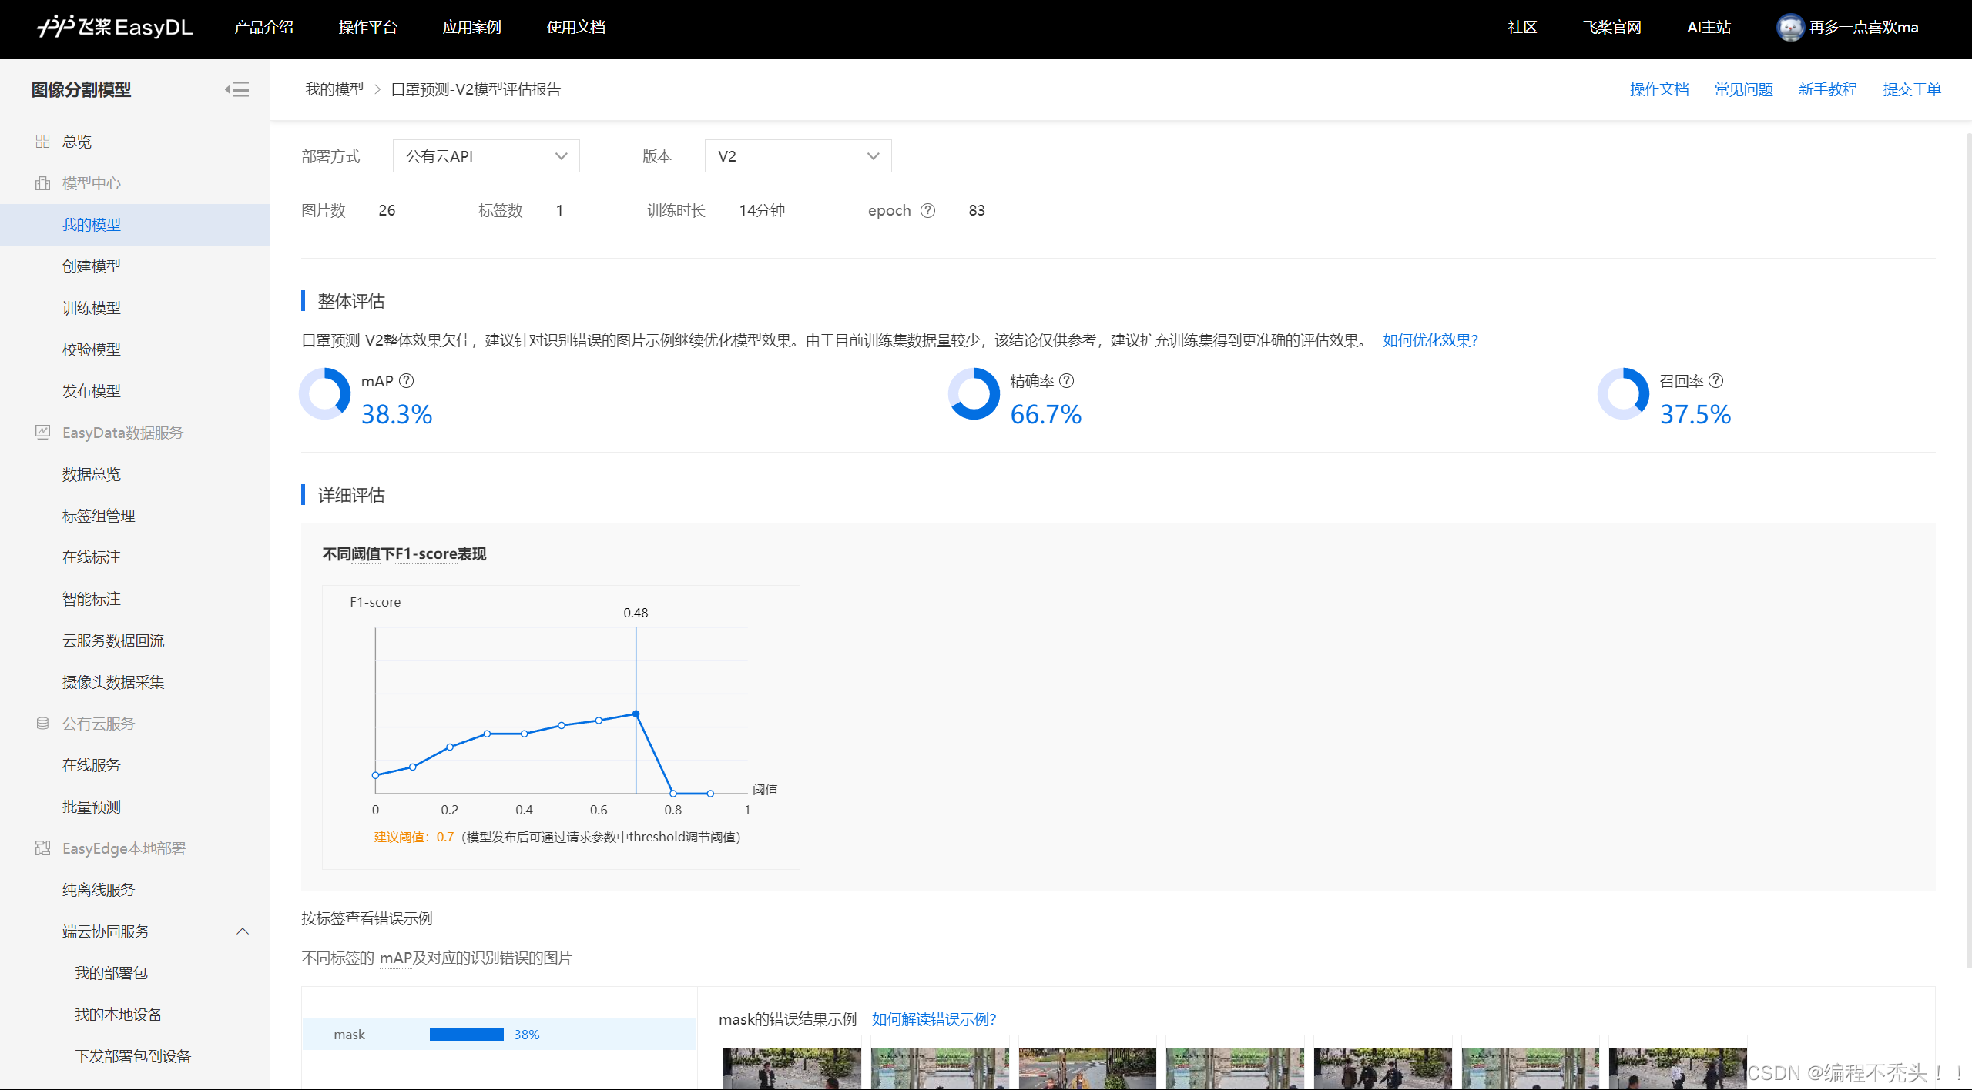Collapse the 图像分割模型 sidebar panel
Viewport: 1972px width, 1090px height.
[238, 89]
